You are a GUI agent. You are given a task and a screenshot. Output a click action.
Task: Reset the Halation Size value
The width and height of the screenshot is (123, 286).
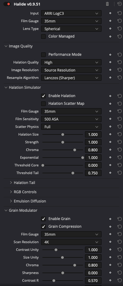120,134
